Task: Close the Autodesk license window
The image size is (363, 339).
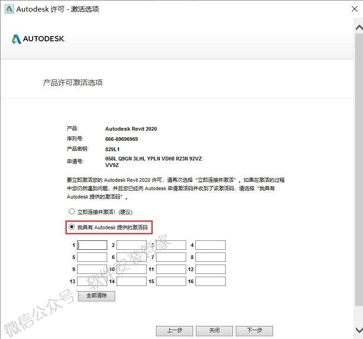Action: [x=354, y=9]
